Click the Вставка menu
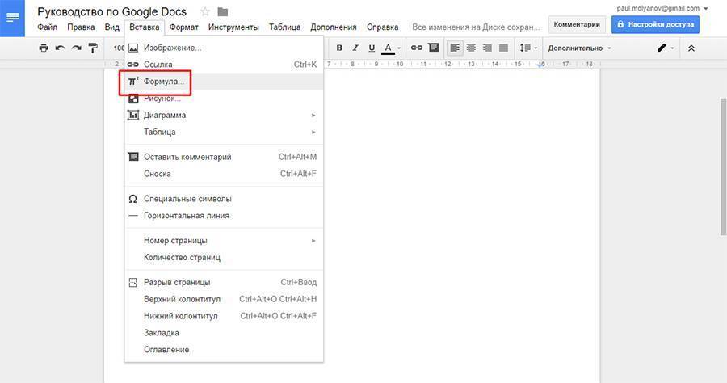The image size is (727, 383). coord(145,27)
